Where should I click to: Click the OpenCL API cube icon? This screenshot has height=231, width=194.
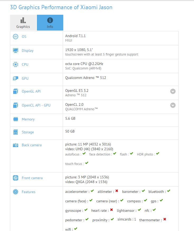coord(16,105)
